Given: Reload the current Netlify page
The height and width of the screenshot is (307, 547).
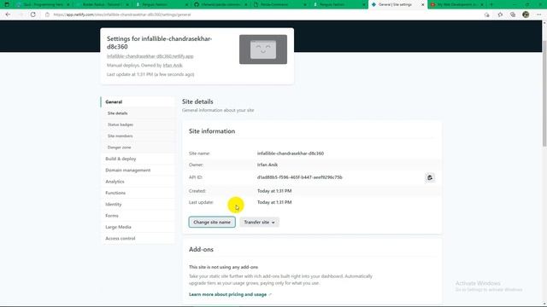Looking at the screenshot, I should pyautogui.click(x=32, y=14).
